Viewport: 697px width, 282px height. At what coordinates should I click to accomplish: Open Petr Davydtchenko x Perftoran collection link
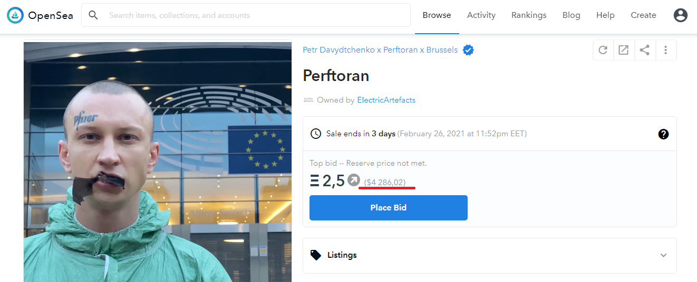(x=380, y=50)
